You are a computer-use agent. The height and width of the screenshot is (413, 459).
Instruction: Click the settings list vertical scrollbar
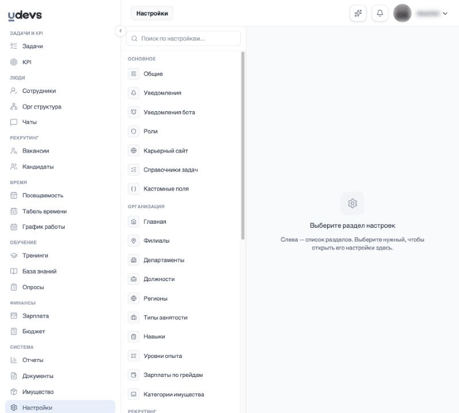point(243,146)
